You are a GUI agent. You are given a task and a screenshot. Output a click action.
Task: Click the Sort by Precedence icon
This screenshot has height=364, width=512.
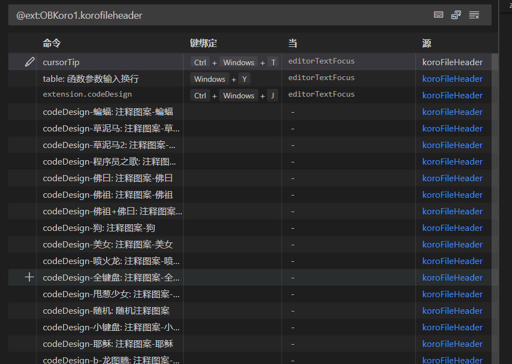point(456,15)
